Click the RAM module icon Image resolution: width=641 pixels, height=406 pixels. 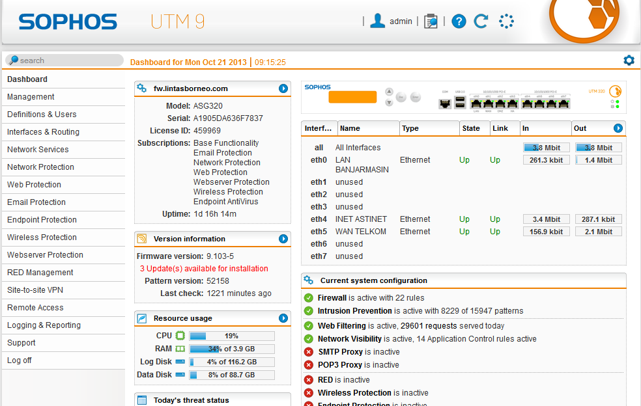[180, 349]
